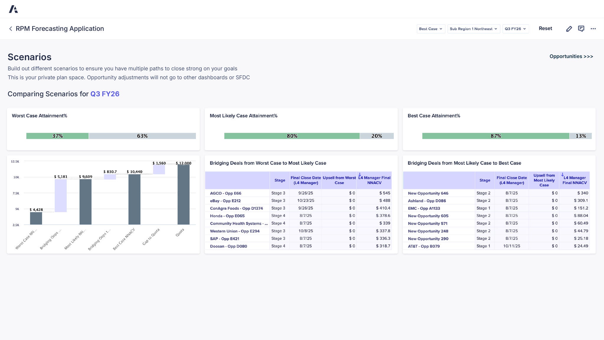Click the Upsell from Worst Case column header
Image resolution: width=604 pixels, height=340 pixels.
coord(339,180)
